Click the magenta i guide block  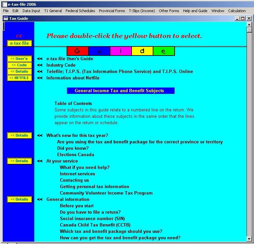point(120,51)
